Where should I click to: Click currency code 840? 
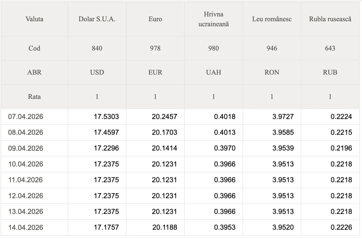point(97,48)
